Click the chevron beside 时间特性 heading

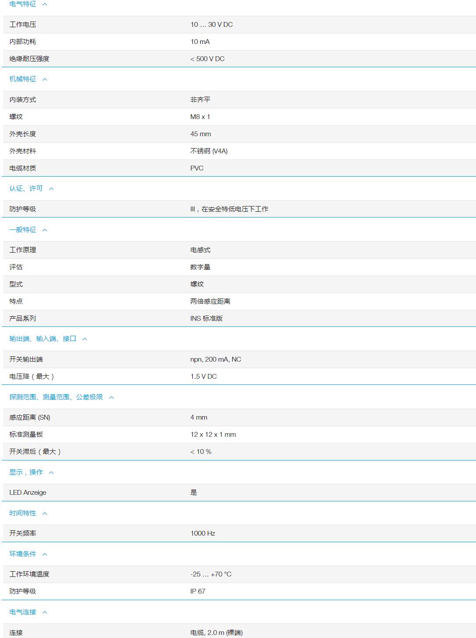tap(43, 513)
